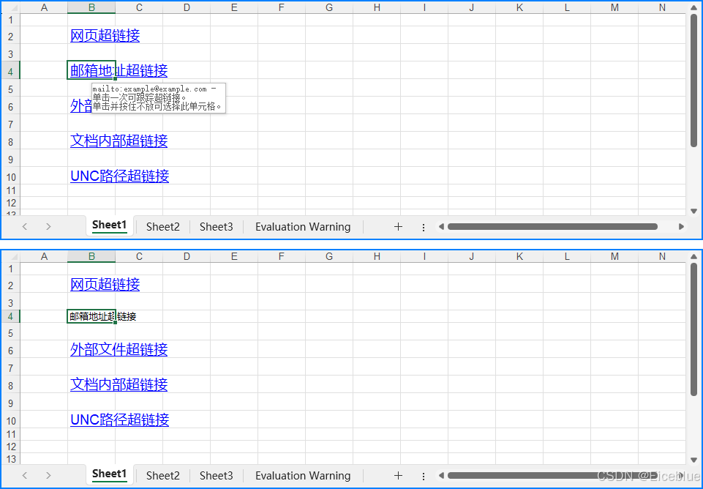Click vertical scroll up arrow, bottom spreadsheet

(x=694, y=256)
